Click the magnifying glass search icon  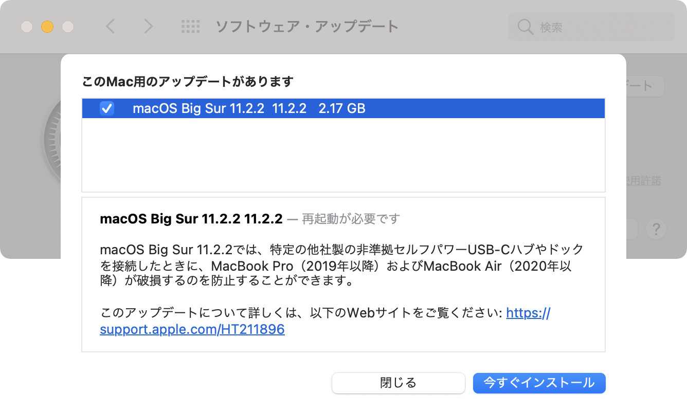click(x=525, y=27)
